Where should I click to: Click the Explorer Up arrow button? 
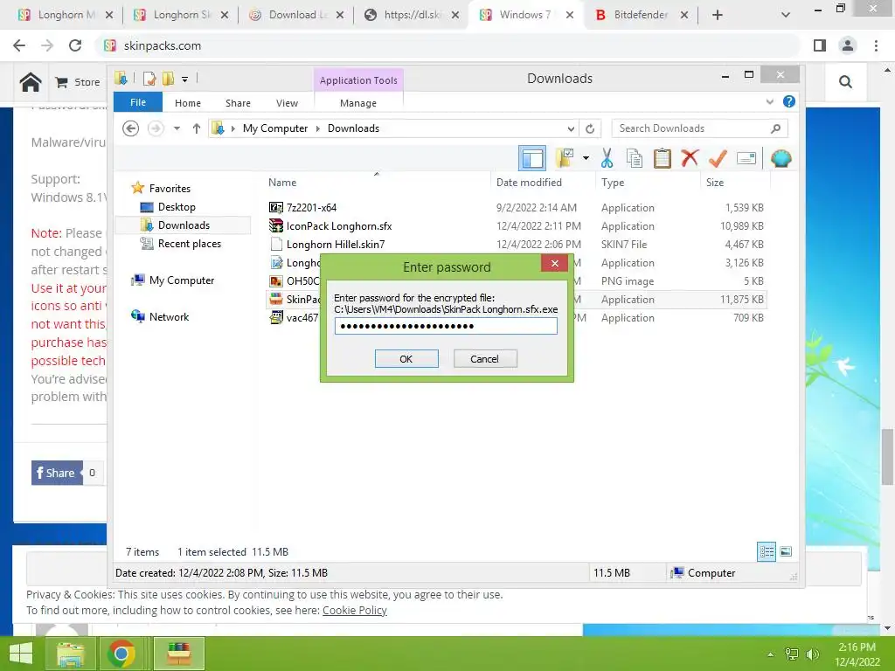coord(197,128)
